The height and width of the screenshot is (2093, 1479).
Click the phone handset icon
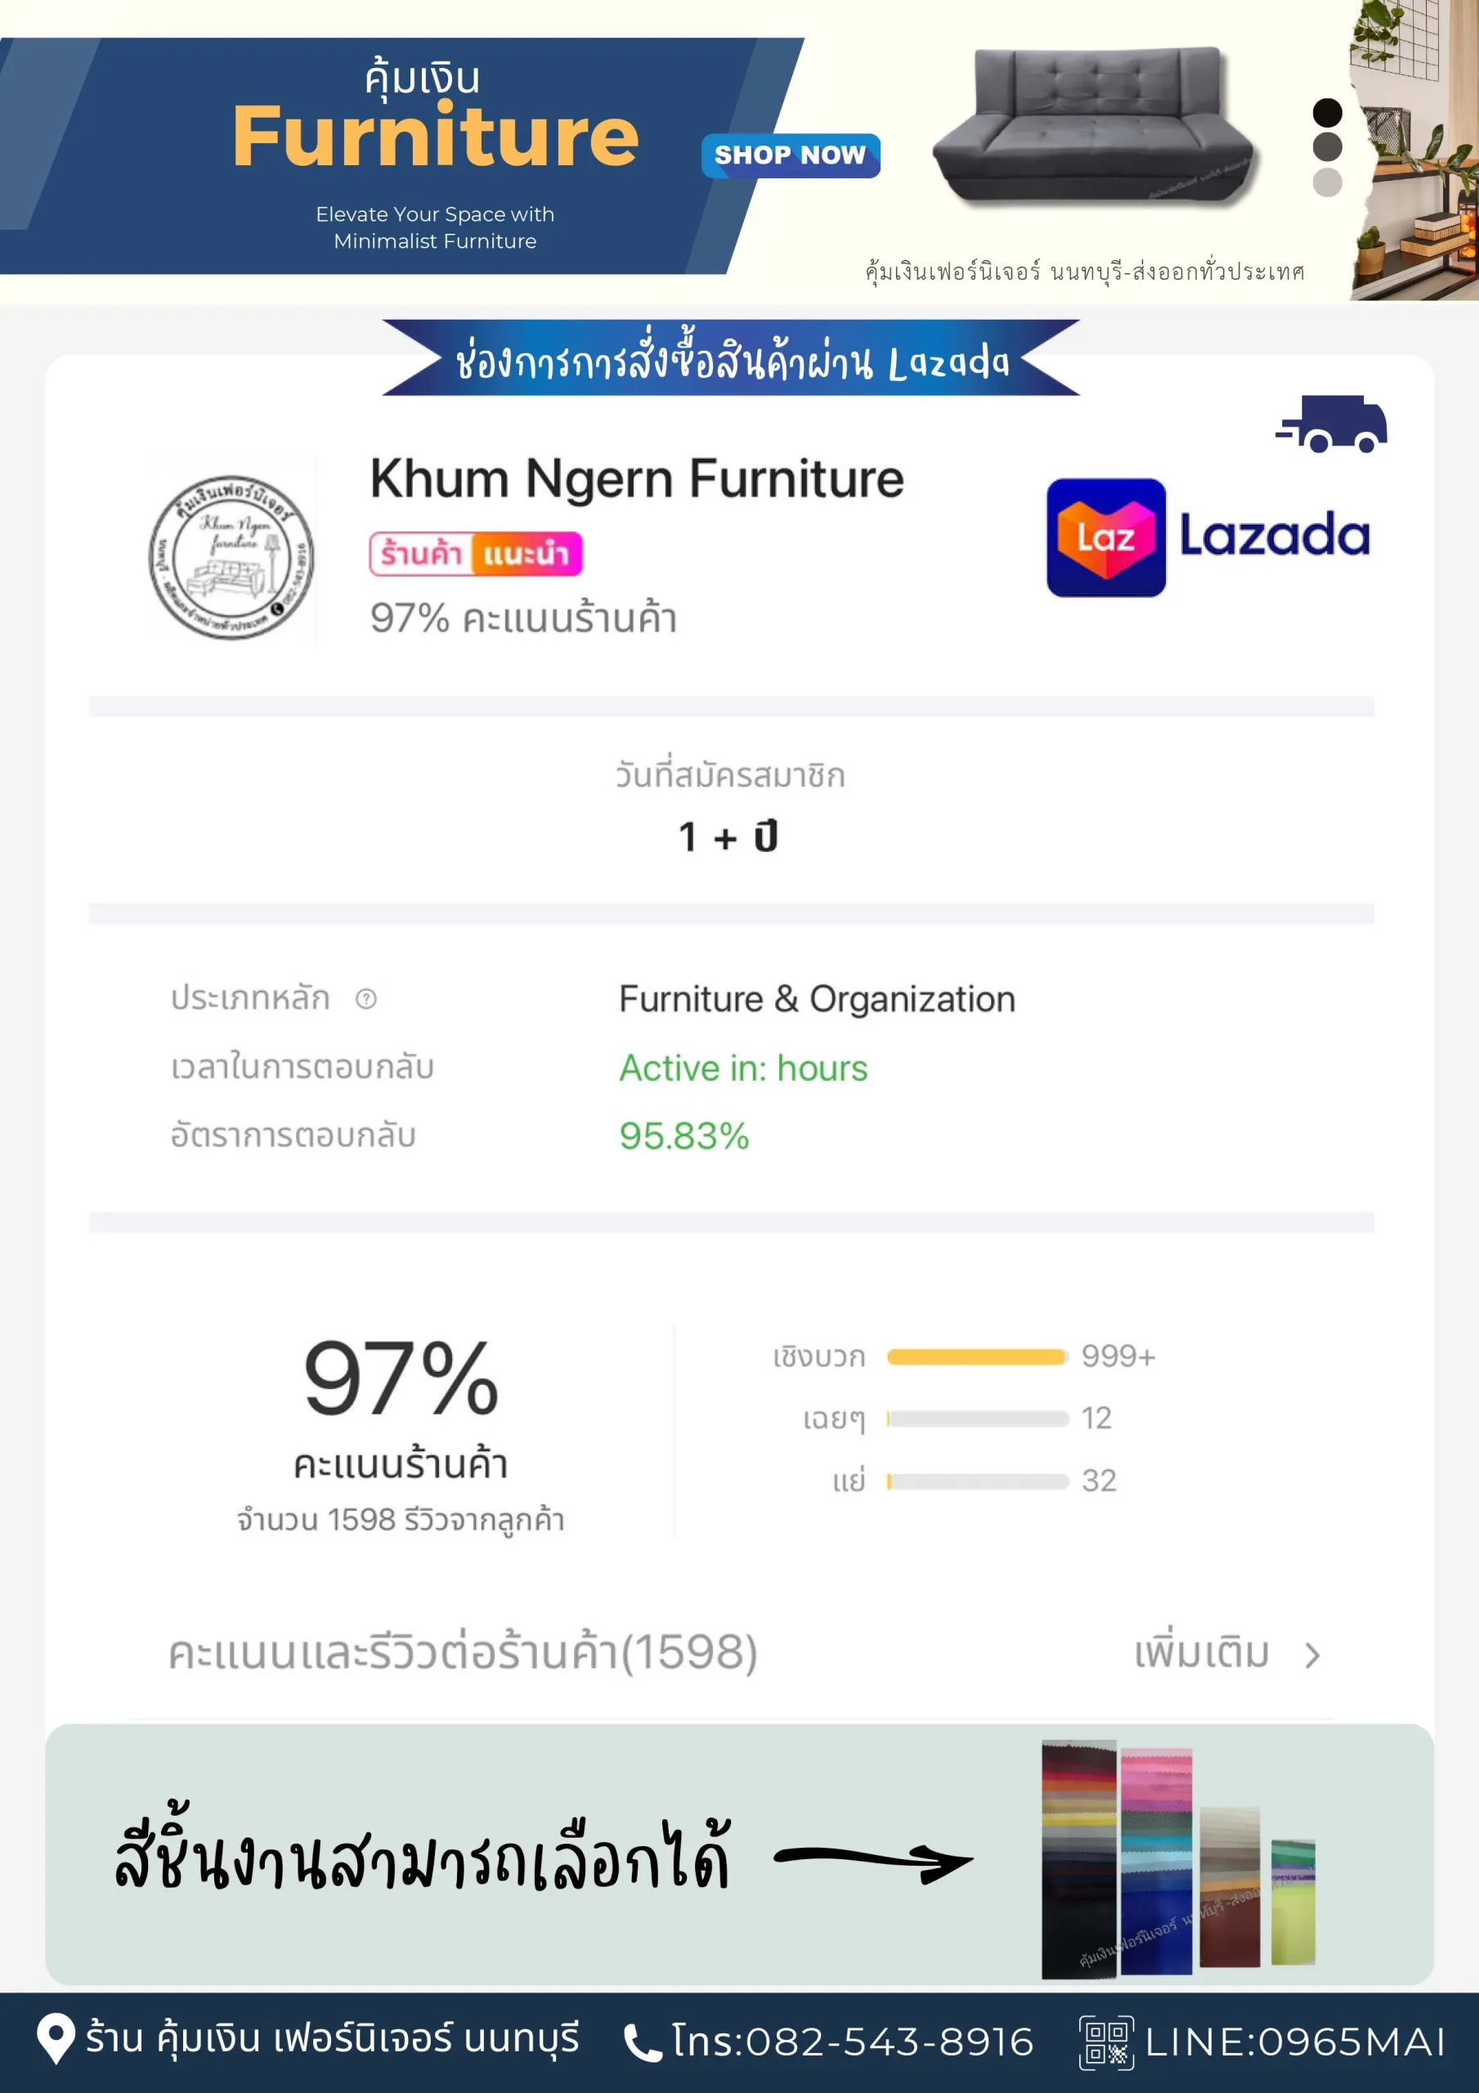click(x=642, y=2042)
